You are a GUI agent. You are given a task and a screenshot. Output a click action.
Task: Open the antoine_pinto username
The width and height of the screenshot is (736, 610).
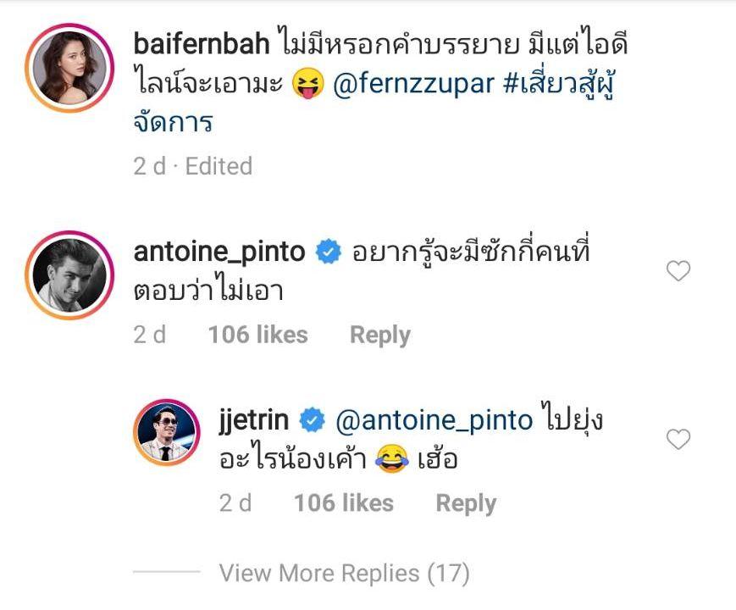[x=219, y=252]
